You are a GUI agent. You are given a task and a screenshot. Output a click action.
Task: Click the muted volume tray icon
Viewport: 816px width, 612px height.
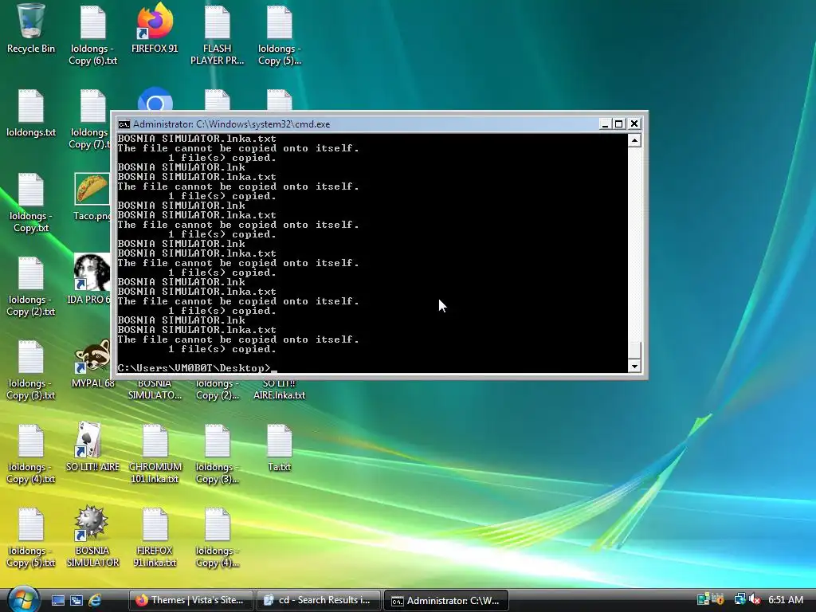(755, 599)
